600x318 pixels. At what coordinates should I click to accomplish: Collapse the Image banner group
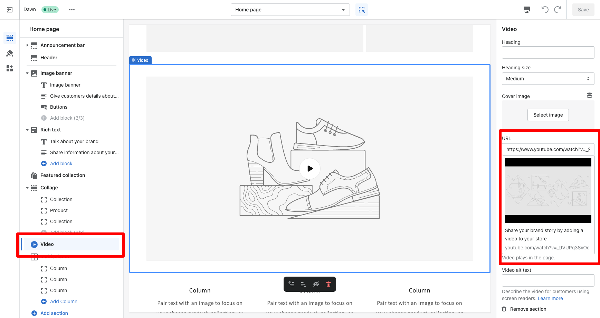pos(27,73)
